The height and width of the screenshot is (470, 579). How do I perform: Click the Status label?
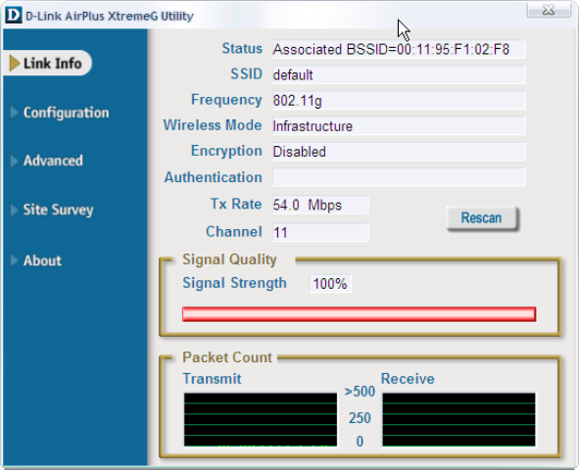coord(242,48)
